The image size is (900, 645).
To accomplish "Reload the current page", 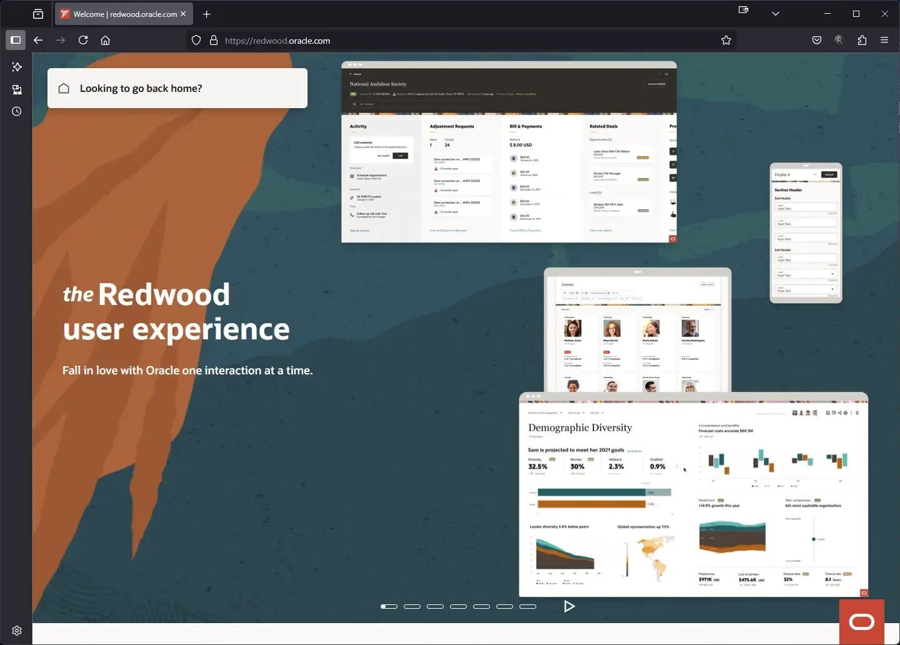I will 83,40.
